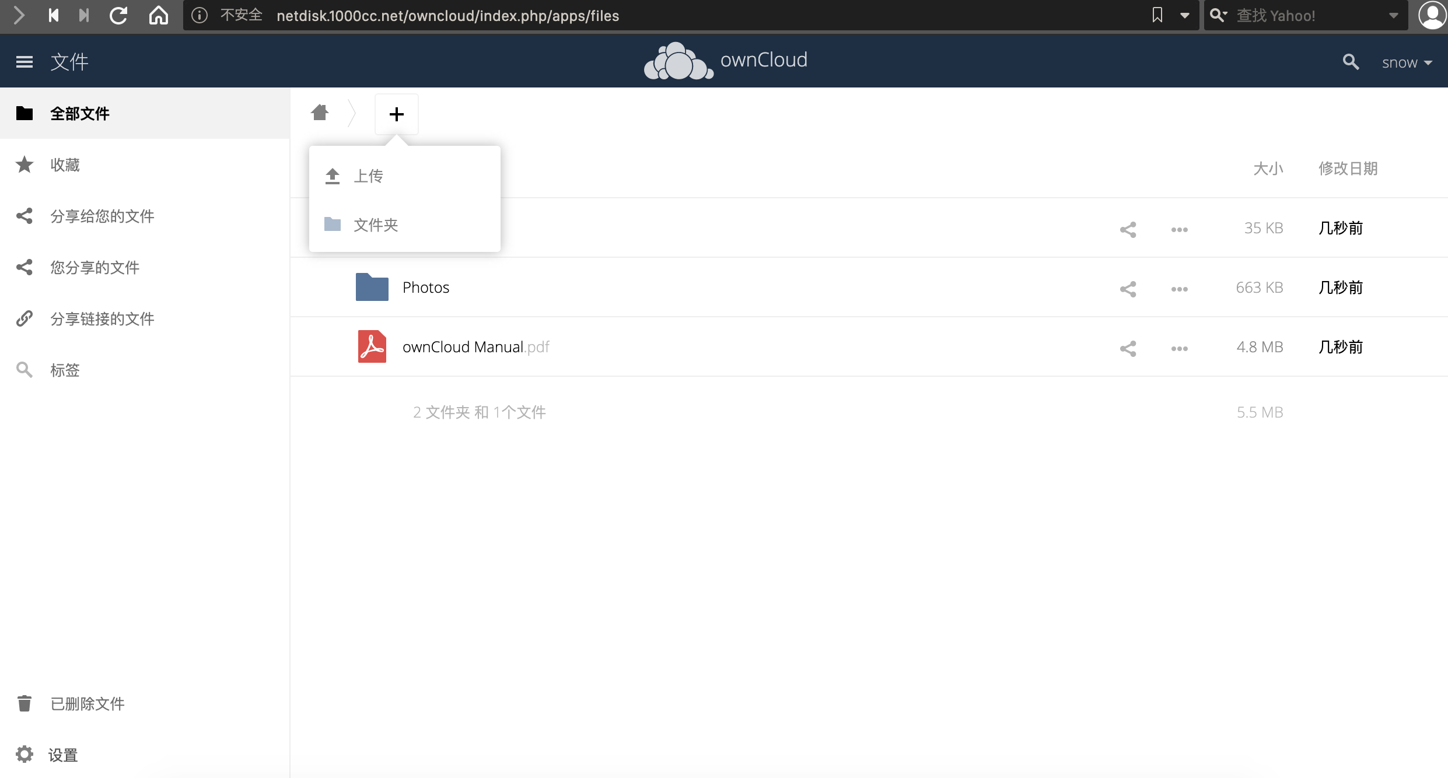Open the ownCloud search magnifier
Viewport: 1448px width, 778px height.
coord(1351,62)
